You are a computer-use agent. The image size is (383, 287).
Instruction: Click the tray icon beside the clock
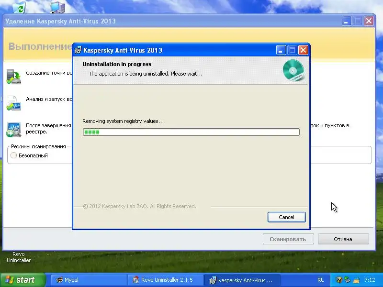pos(356,280)
